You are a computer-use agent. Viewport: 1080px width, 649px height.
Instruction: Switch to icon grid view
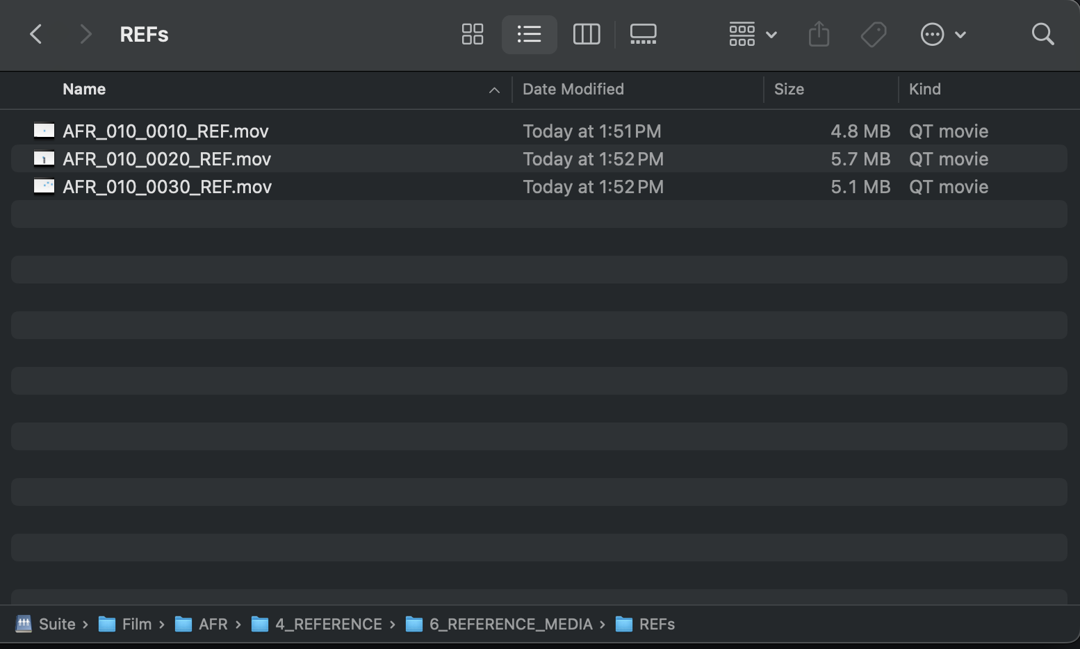(473, 34)
